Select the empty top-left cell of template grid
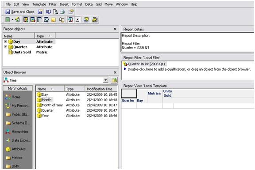Viewport: 255px width, 170px height. point(129,94)
